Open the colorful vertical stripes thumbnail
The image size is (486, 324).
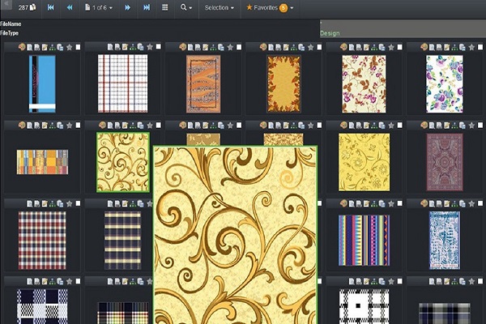[364, 241]
